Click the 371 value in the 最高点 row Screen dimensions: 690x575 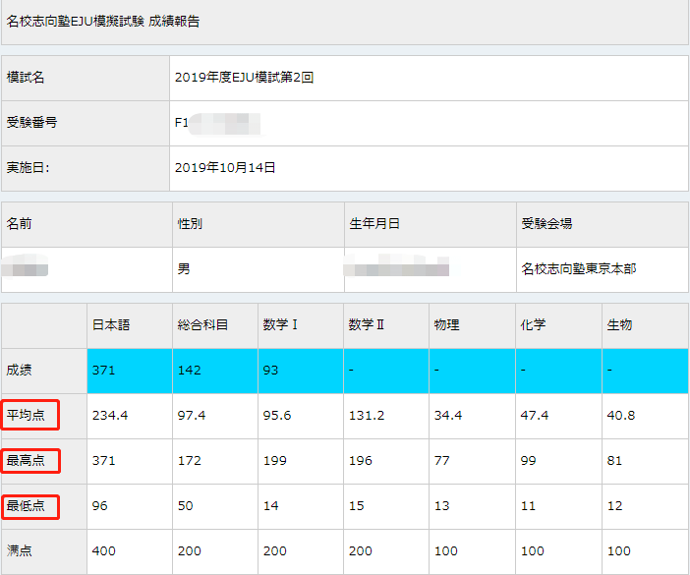pyautogui.click(x=104, y=461)
